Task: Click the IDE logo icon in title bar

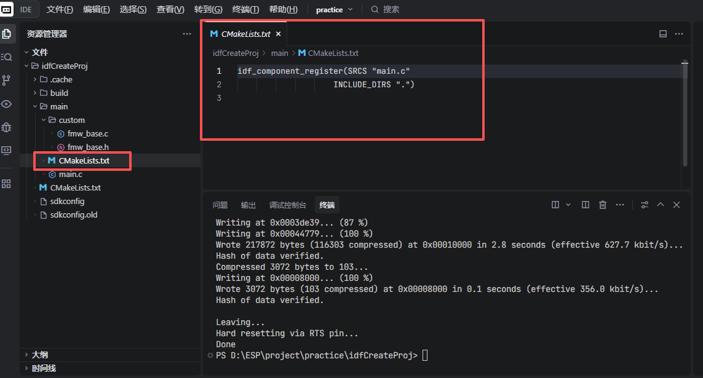Action: pyautogui.click(x=6, y=9)
